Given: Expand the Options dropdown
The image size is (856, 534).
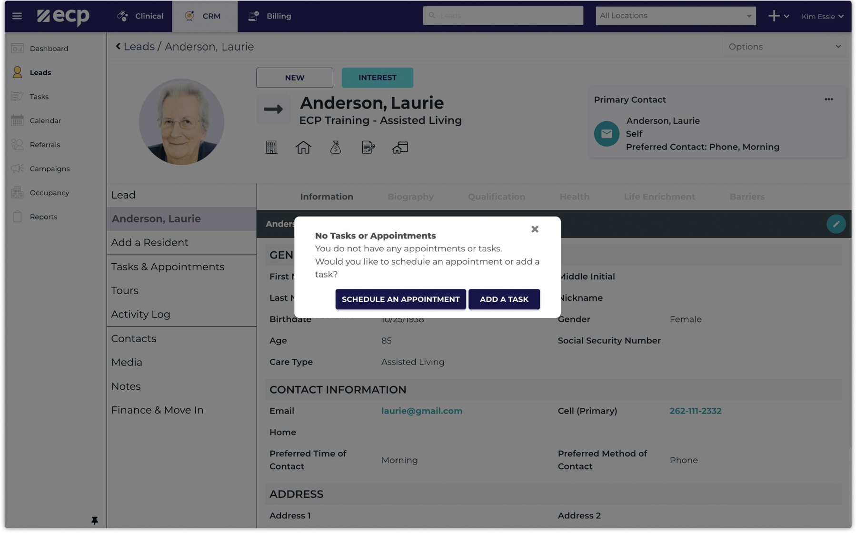Looking at the screenshot, I should point(783,46).
